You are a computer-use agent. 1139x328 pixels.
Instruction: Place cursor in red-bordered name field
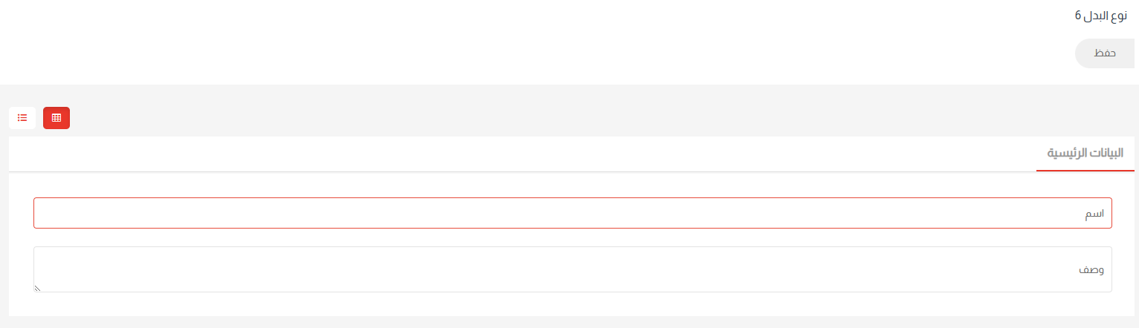[x=572, y=213]
